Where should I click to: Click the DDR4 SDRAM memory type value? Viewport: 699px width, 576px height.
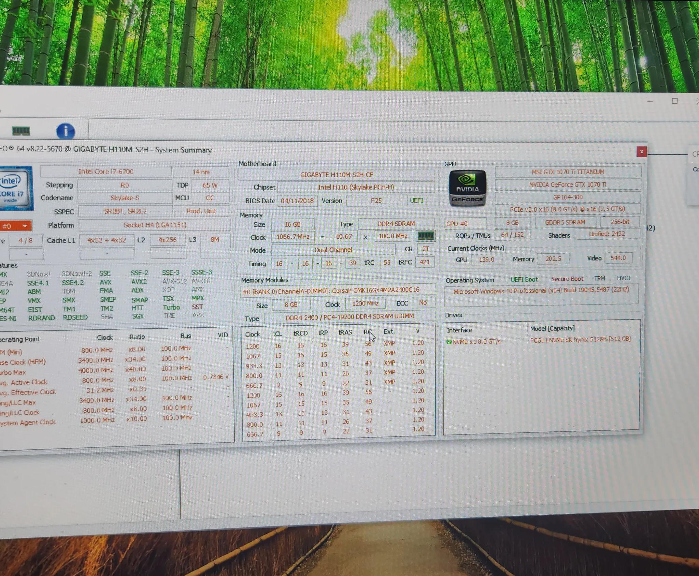[396, 224]
